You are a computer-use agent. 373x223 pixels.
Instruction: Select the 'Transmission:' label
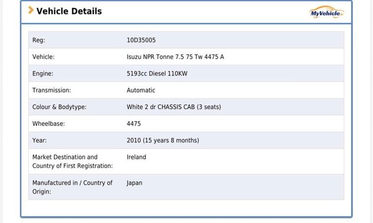(52, 90)
